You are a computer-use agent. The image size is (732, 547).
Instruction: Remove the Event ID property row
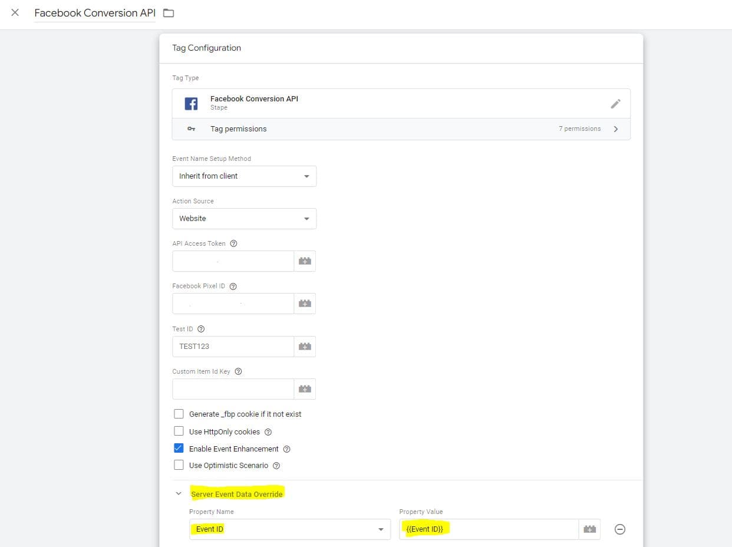[619, 529]
